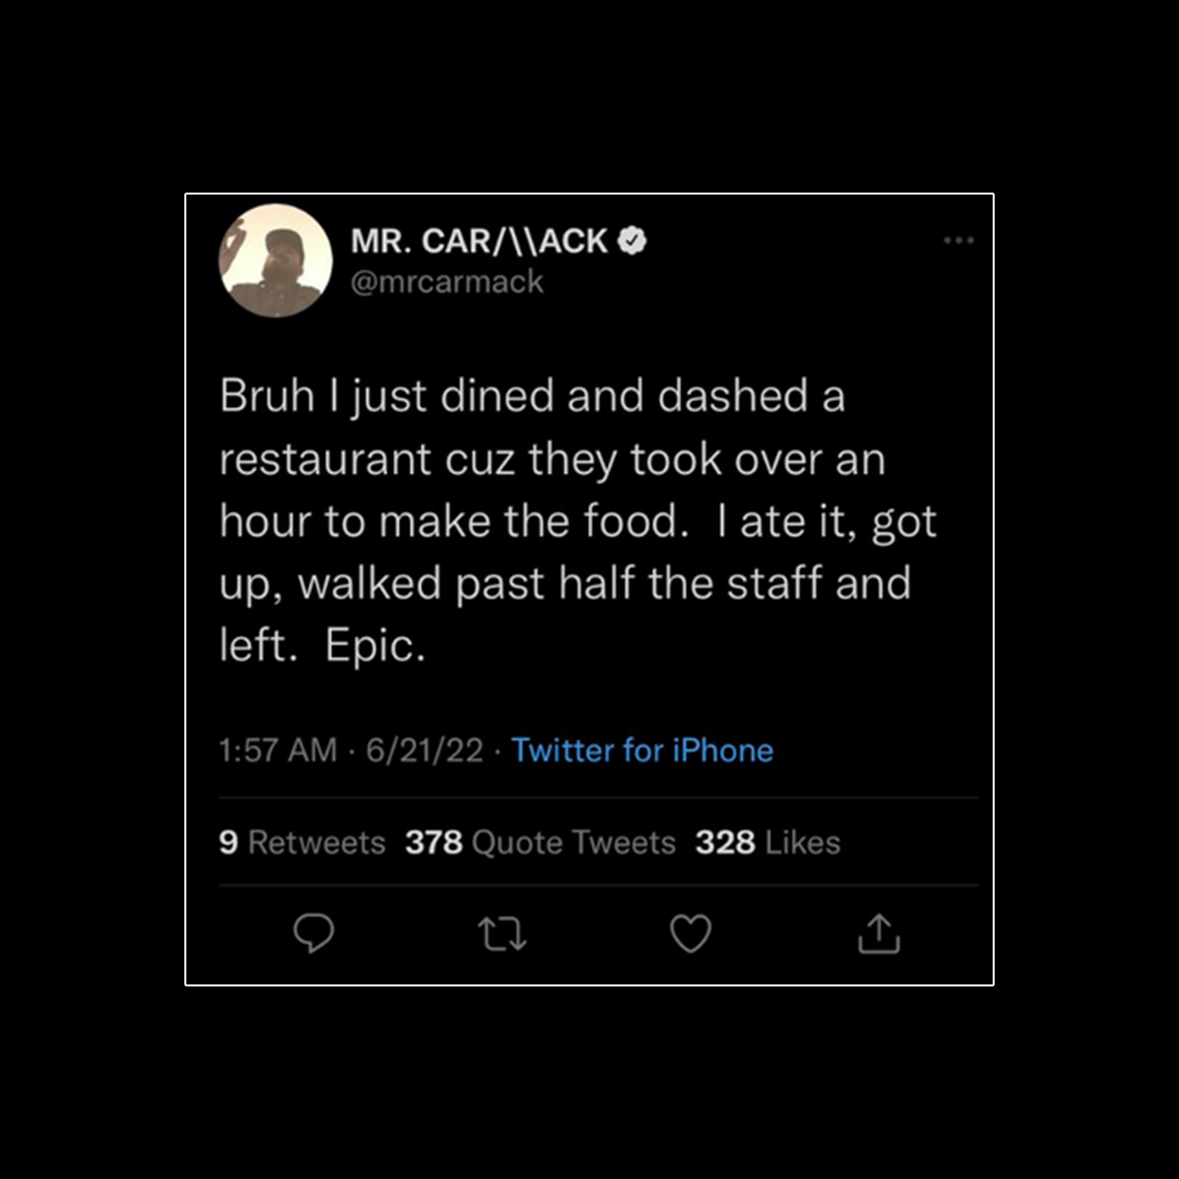Click the 6/21/22 date
The image size is (1179, 1179).
point(424,750)
